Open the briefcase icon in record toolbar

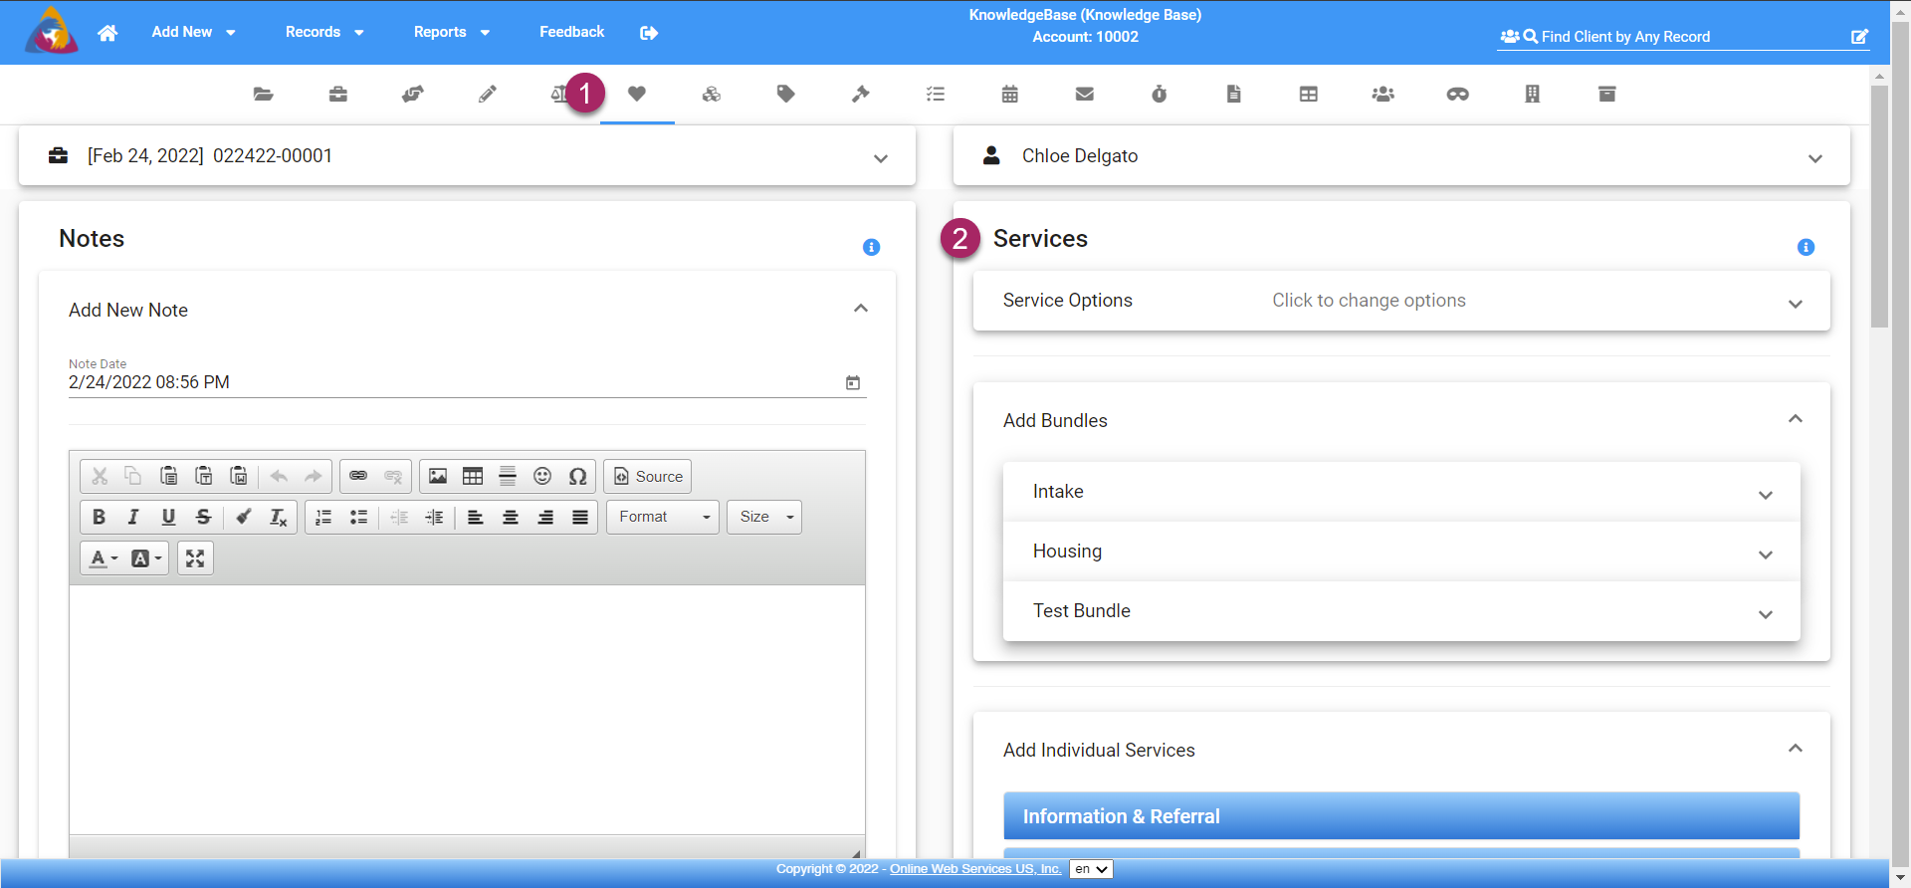click(338, 94)
